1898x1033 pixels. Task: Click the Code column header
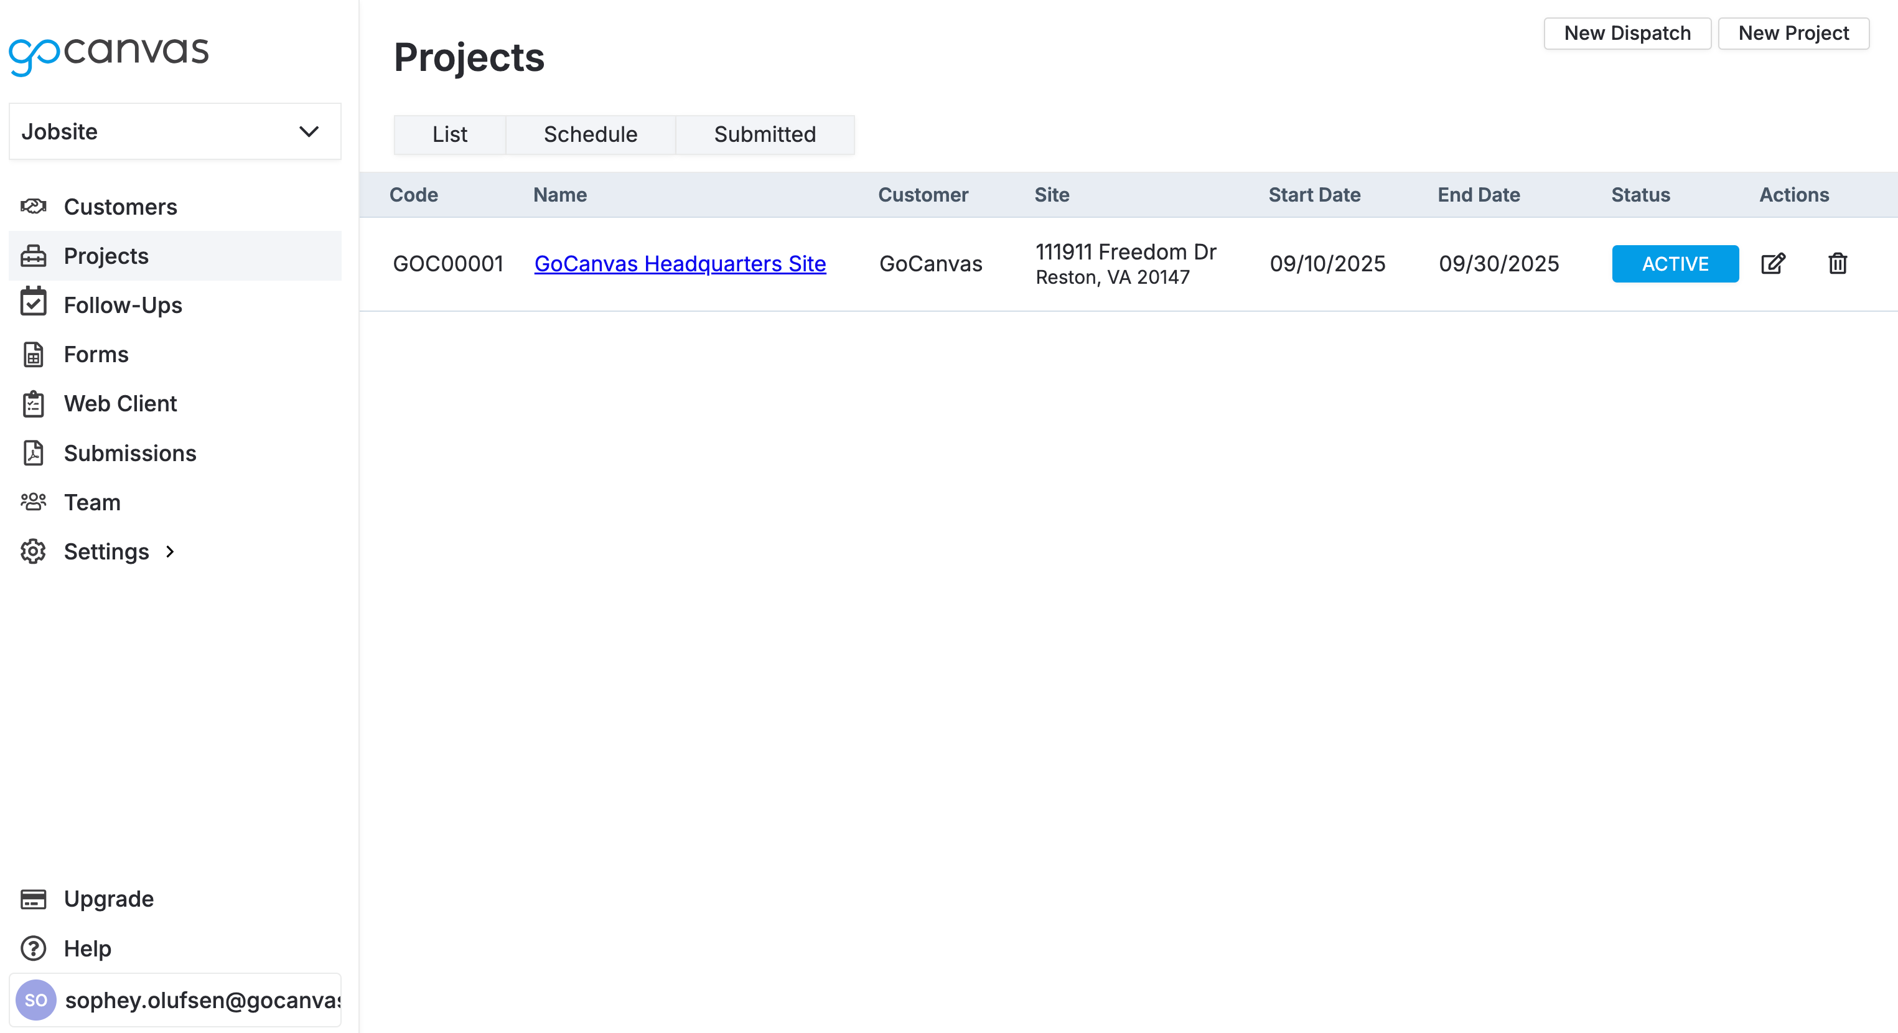click(413, 195)
